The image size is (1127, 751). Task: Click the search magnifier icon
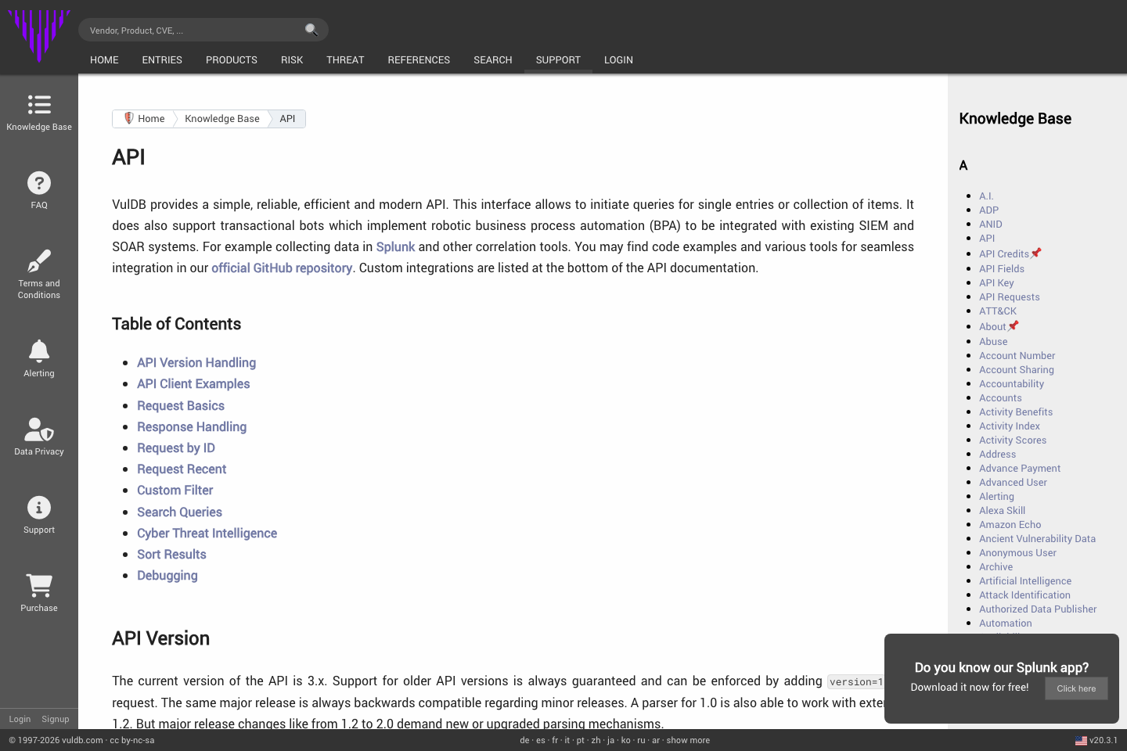[311, 29]
